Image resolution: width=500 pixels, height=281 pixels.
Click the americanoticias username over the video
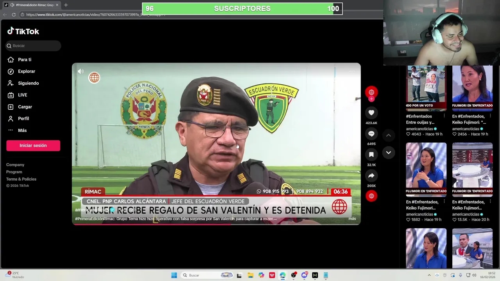pyautogui.click(x=92, y=210)
